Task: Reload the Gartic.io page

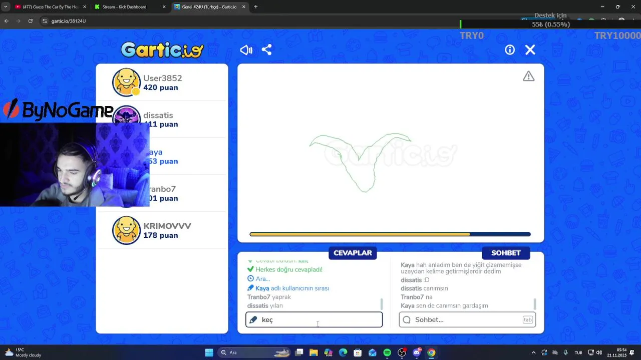Action: [31, 21]
